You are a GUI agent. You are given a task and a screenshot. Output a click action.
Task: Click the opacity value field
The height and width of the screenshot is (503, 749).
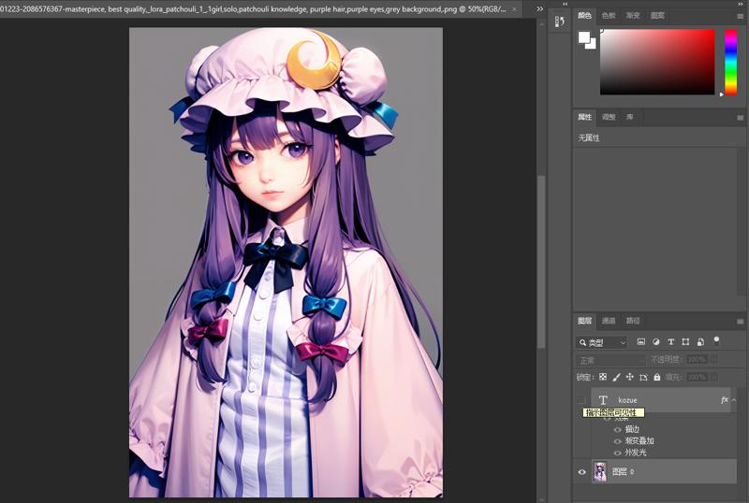(698, 359)
